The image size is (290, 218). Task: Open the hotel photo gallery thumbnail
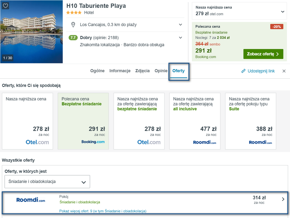pyautogui.click(x=31, y=32)
